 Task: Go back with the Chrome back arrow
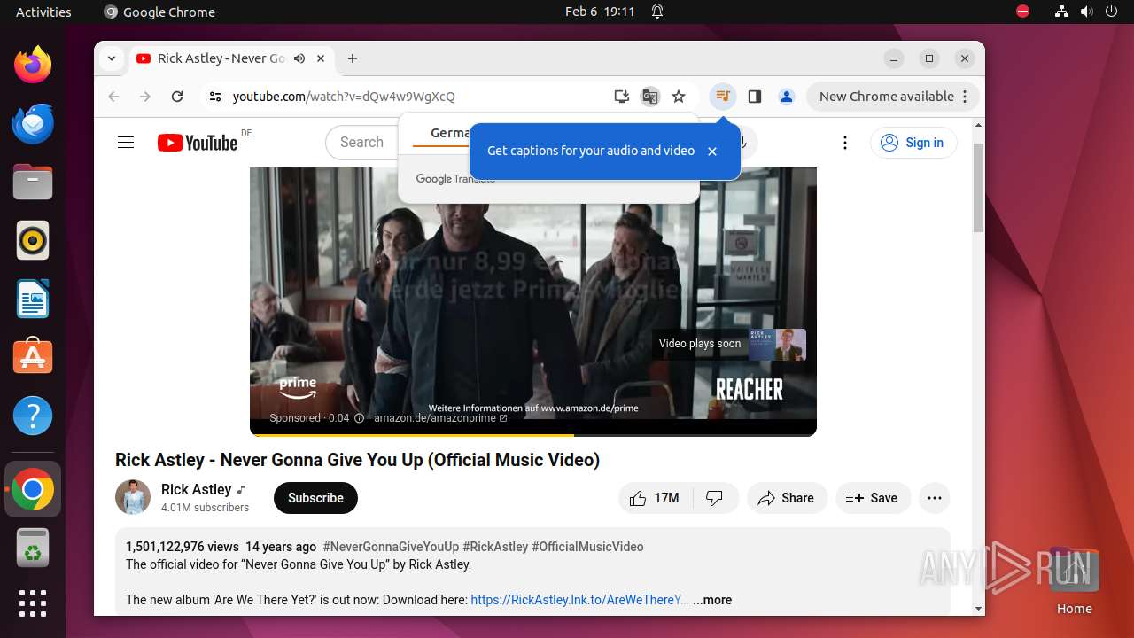pos(113,97)
